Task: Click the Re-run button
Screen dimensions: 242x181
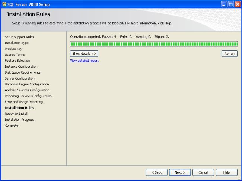Action: click(229, 54)
